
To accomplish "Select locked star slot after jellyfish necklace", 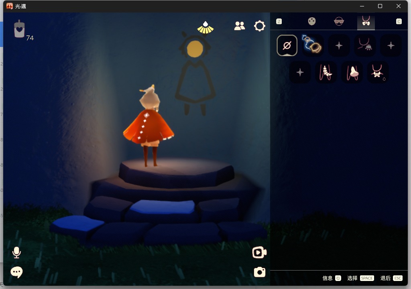I will tap(391, 46).
